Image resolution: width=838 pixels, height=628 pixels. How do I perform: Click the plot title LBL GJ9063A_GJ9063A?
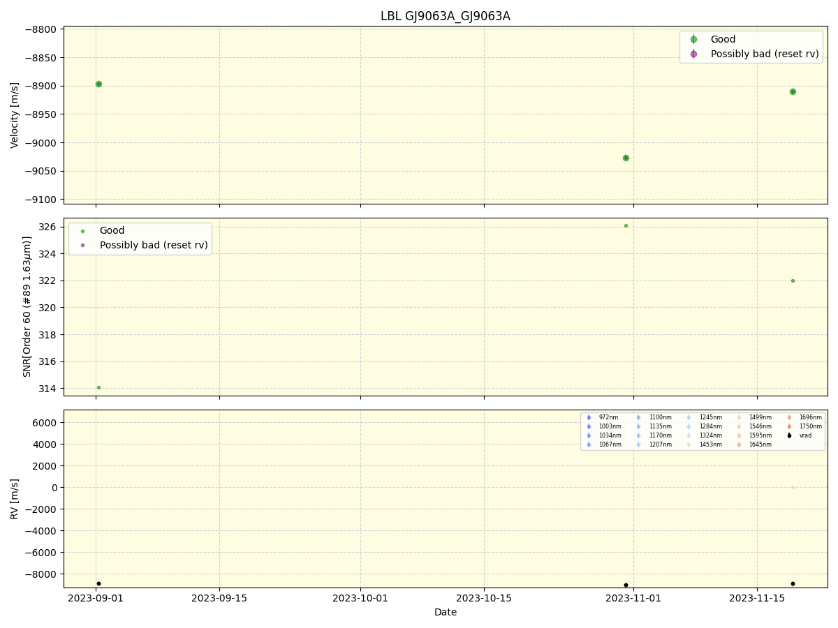[x=446, y=16]
